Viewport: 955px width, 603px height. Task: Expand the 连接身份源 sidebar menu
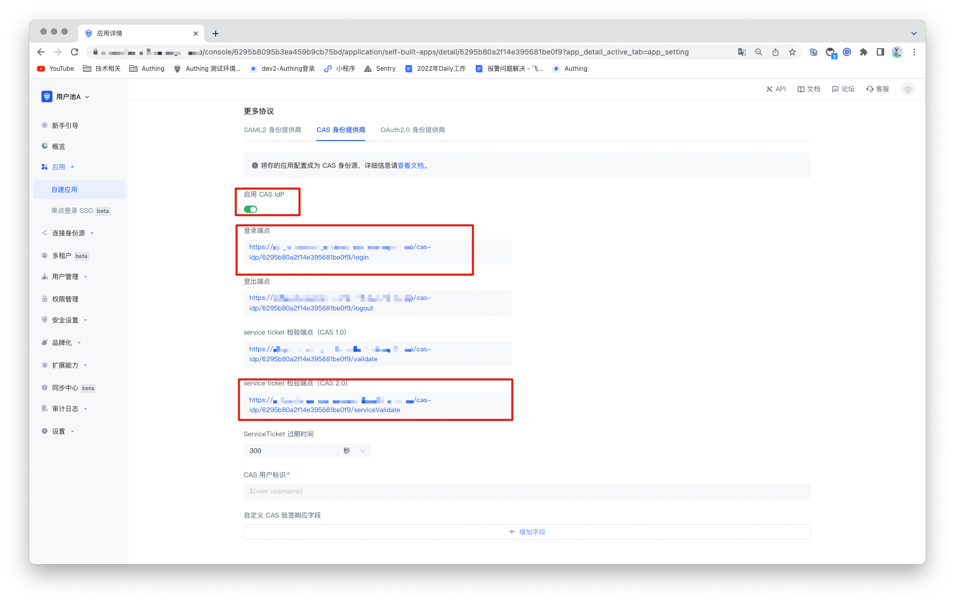68,233
